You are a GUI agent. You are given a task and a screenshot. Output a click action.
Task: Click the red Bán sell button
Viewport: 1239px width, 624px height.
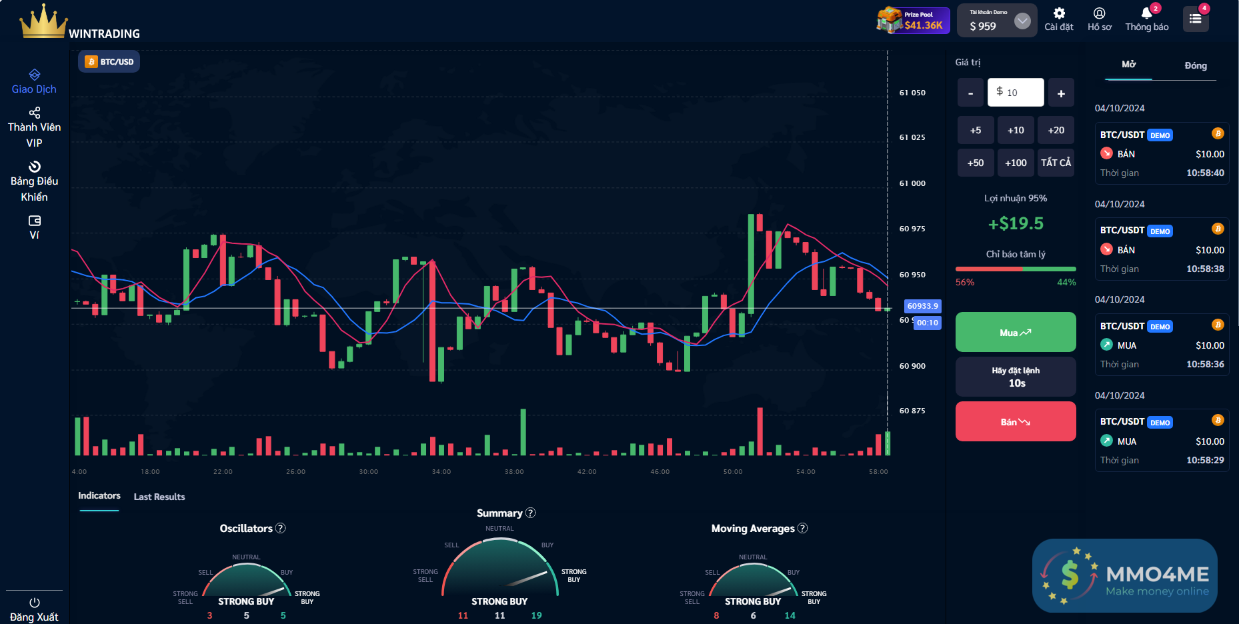(1016, 421)
